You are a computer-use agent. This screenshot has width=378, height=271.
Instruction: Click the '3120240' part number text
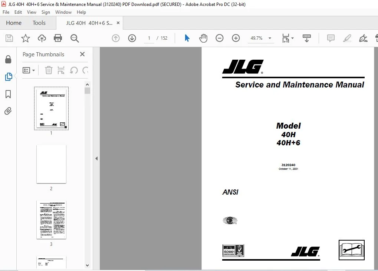(288, 165)
